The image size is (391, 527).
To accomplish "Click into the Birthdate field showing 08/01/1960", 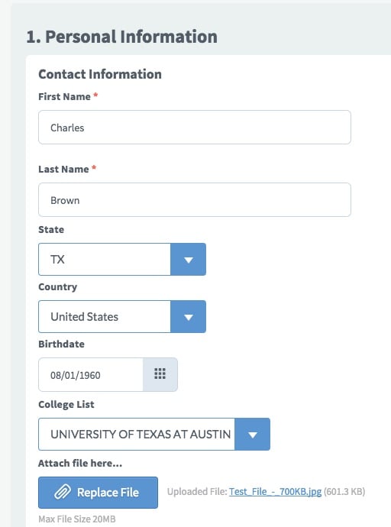I will (x=91, y=374).
